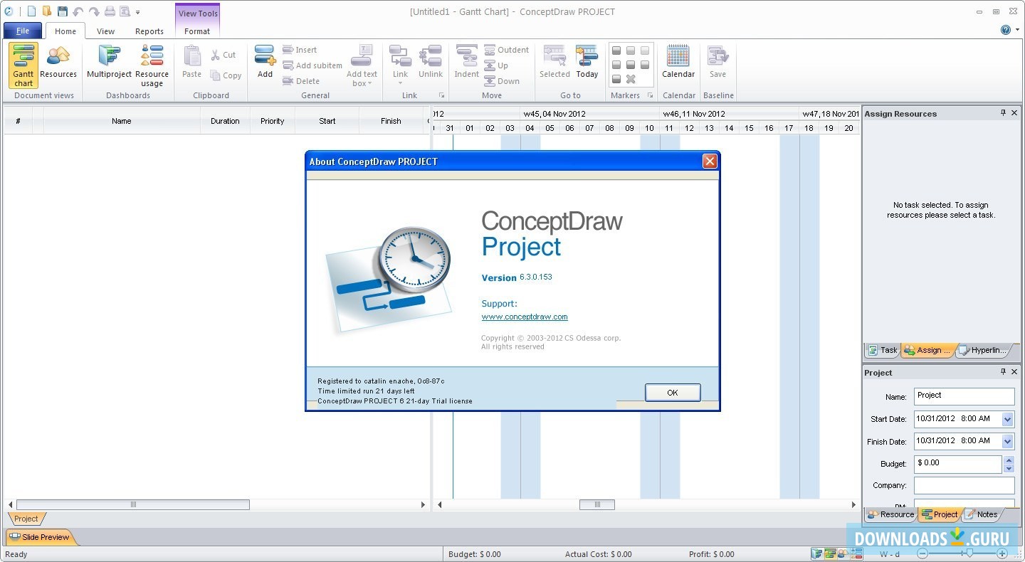Click the help question mark icon

[x=1005, y=30]
